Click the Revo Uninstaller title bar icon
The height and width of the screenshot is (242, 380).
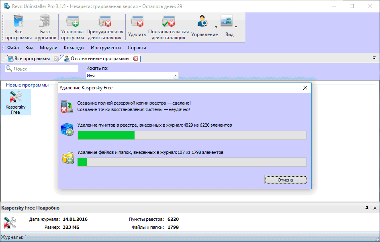[6, 6]
